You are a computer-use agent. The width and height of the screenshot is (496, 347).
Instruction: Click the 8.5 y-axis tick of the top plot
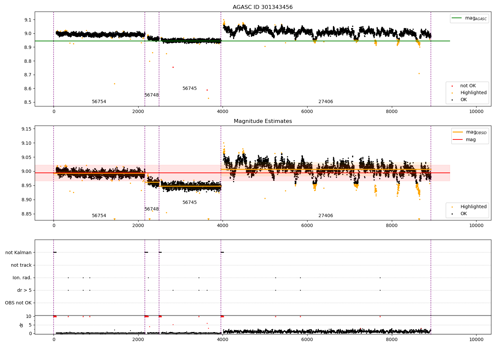coord(28,102)
